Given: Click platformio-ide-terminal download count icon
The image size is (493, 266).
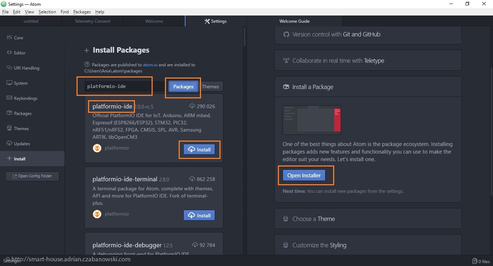Looking at the screenshot, I should tap(192, 179).
